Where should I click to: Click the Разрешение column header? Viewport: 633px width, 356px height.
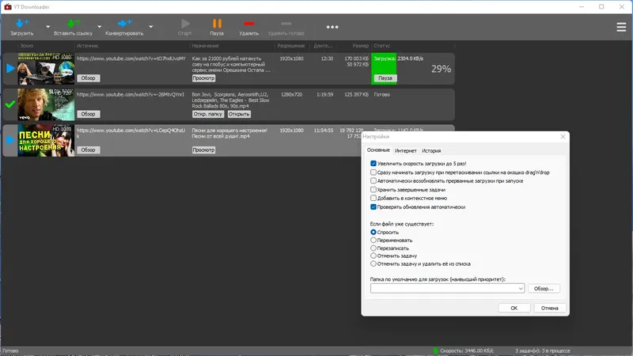pyautogui.click(x=290, y=46)
